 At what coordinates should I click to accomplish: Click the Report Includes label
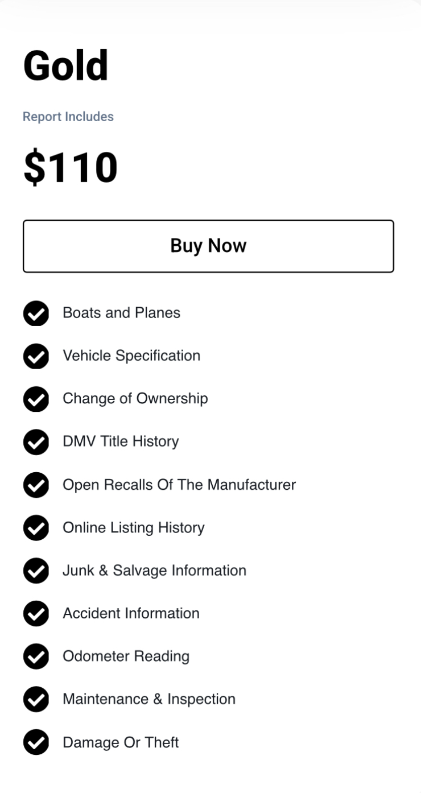click(68, 117)
